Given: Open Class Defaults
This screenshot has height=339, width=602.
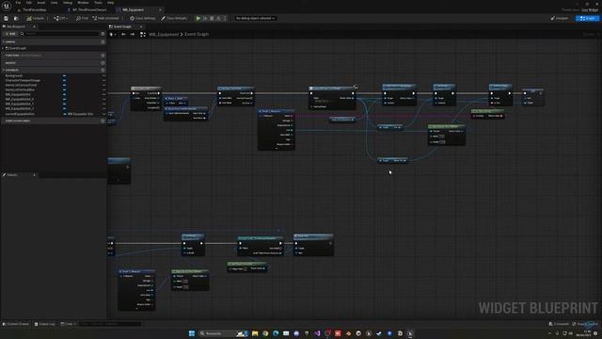Looking at the screenshot, I should pos(174,18).
